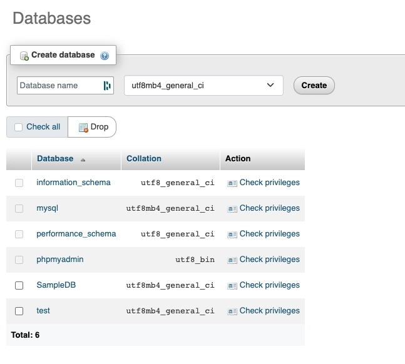This screenshot has width=405, height=364.
Task: Open the Create database help icon
Action: (105, 56)
